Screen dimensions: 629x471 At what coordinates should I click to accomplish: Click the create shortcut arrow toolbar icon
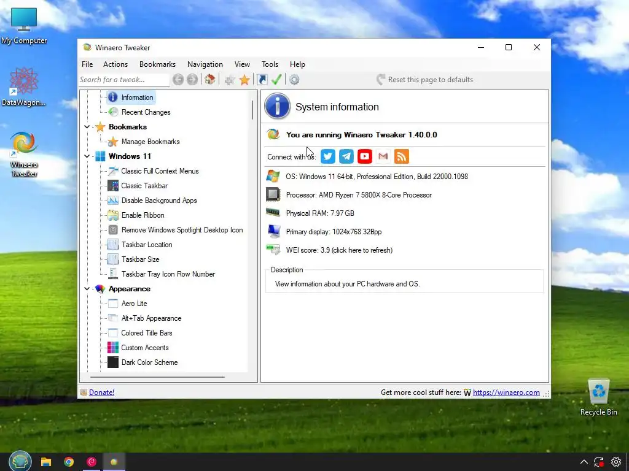(262, 80)
